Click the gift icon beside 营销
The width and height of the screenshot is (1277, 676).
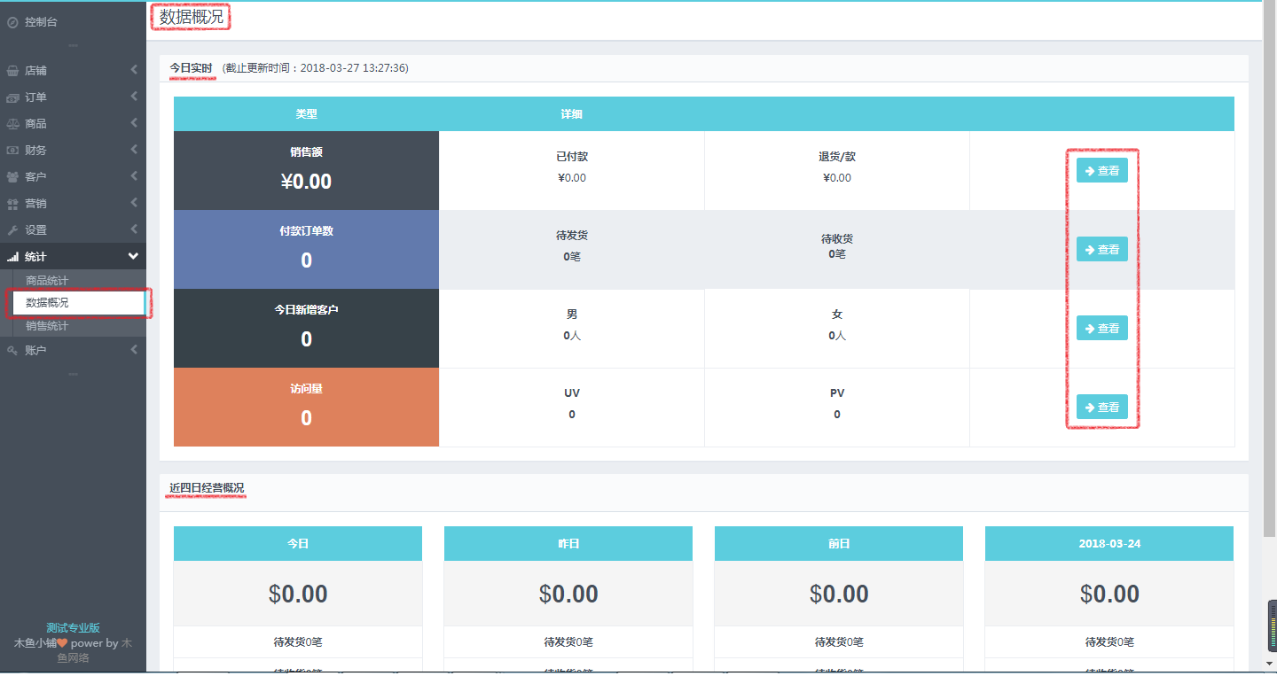[12, 204]
